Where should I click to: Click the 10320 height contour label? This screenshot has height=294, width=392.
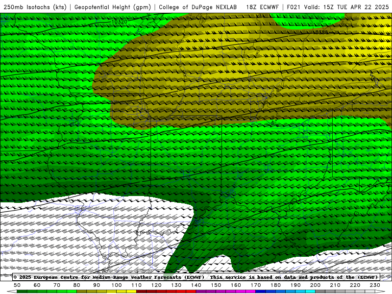pyautogui.click(x=119, y=22)
